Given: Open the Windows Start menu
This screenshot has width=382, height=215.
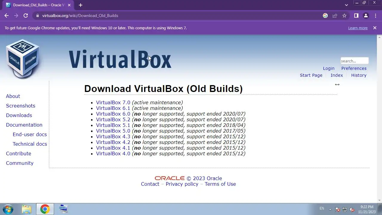Looking at the screenshot, I should (8, 209).
